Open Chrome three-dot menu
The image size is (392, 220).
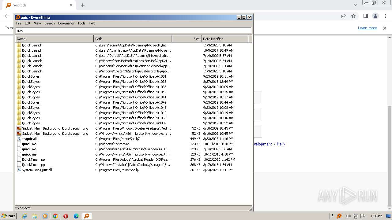click(x=385, y=16)
